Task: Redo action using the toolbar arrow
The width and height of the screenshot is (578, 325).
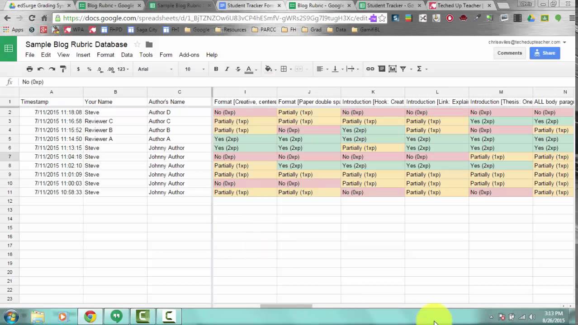Action: 52,69
